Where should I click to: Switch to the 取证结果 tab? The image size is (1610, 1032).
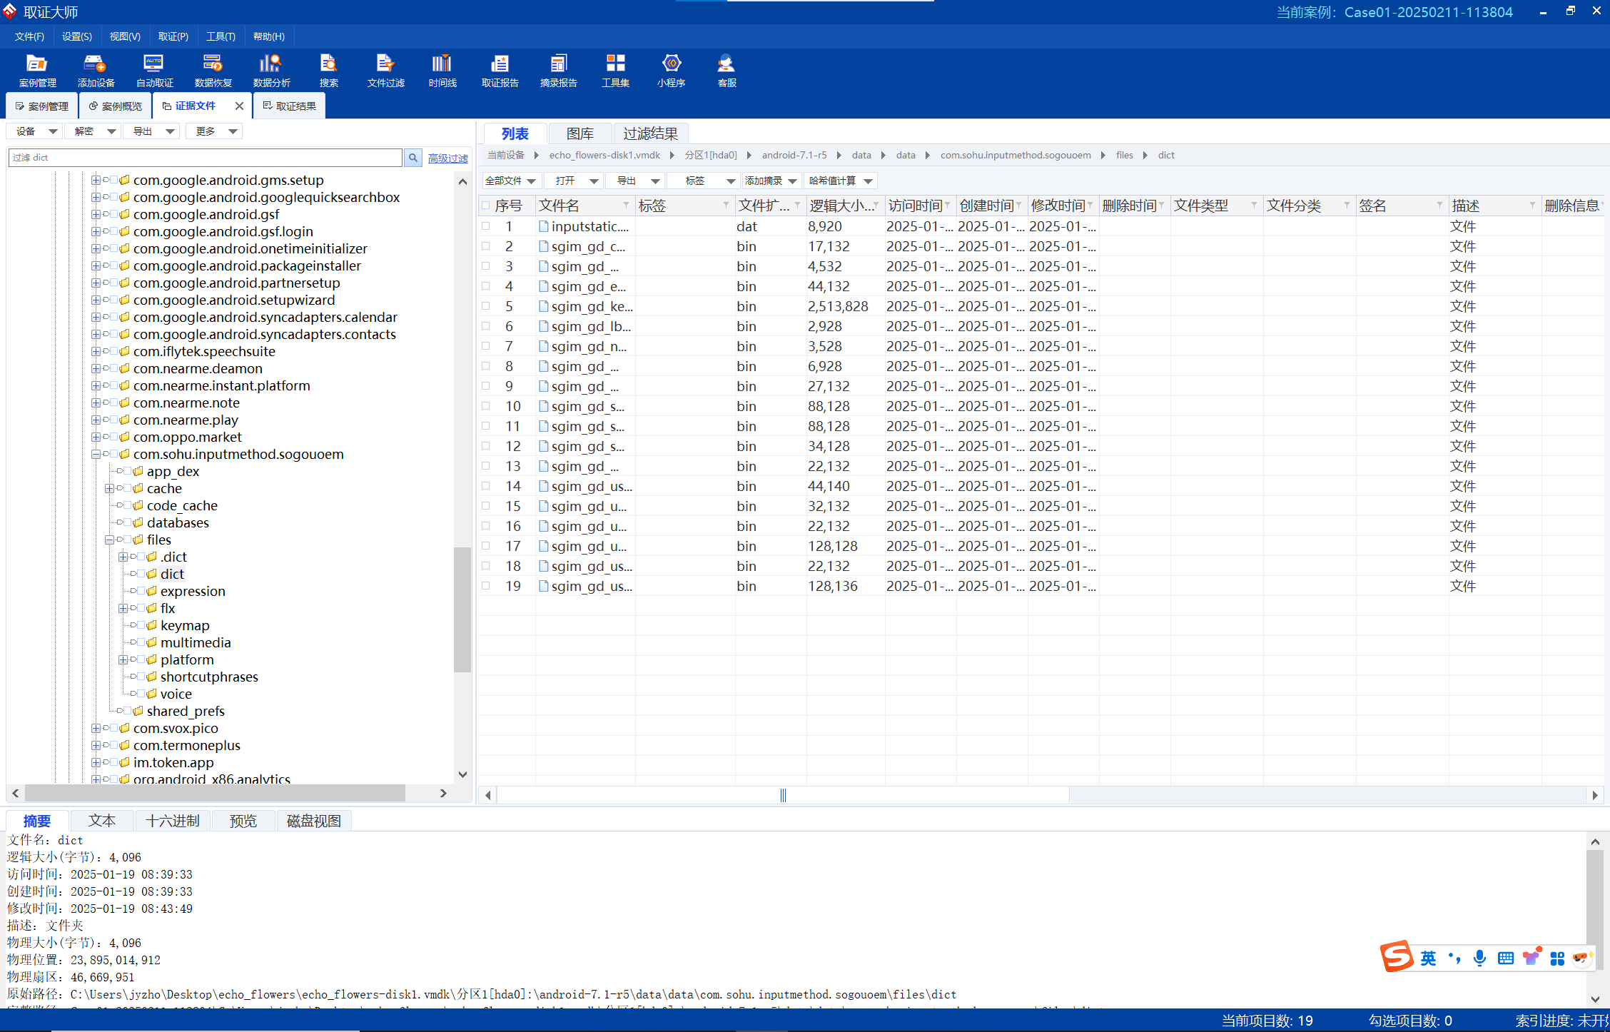coord(289,106)
